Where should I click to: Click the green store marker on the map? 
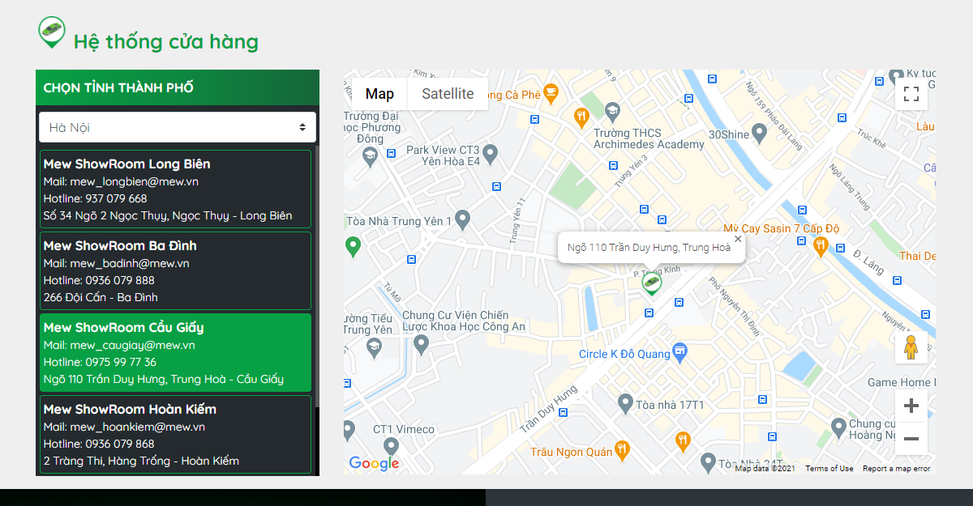(x=651, y=283)
